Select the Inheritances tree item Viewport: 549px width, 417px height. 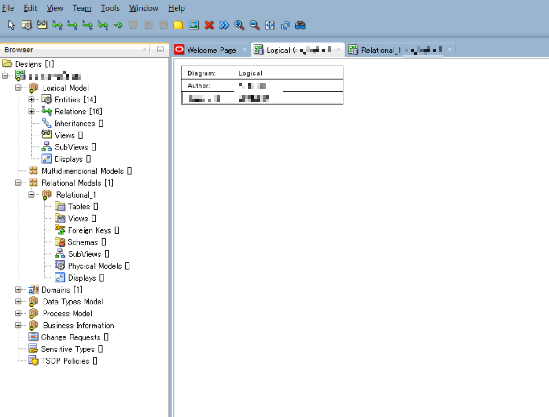[x=72, y=123]
